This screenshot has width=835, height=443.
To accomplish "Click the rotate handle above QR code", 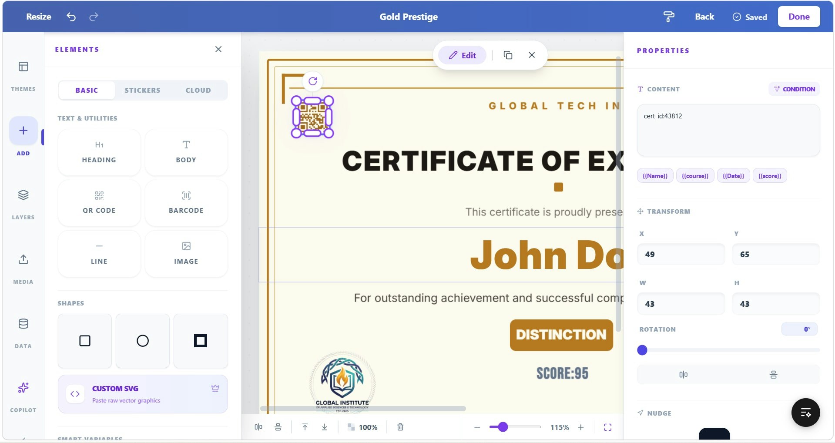I will click(312, 81).
